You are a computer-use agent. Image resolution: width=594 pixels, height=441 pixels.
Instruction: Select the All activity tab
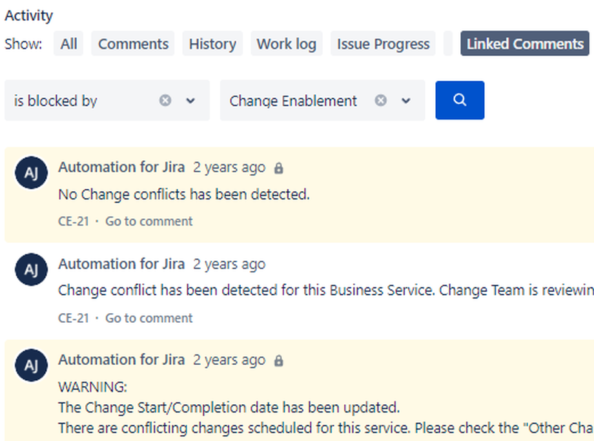[68, 43]
